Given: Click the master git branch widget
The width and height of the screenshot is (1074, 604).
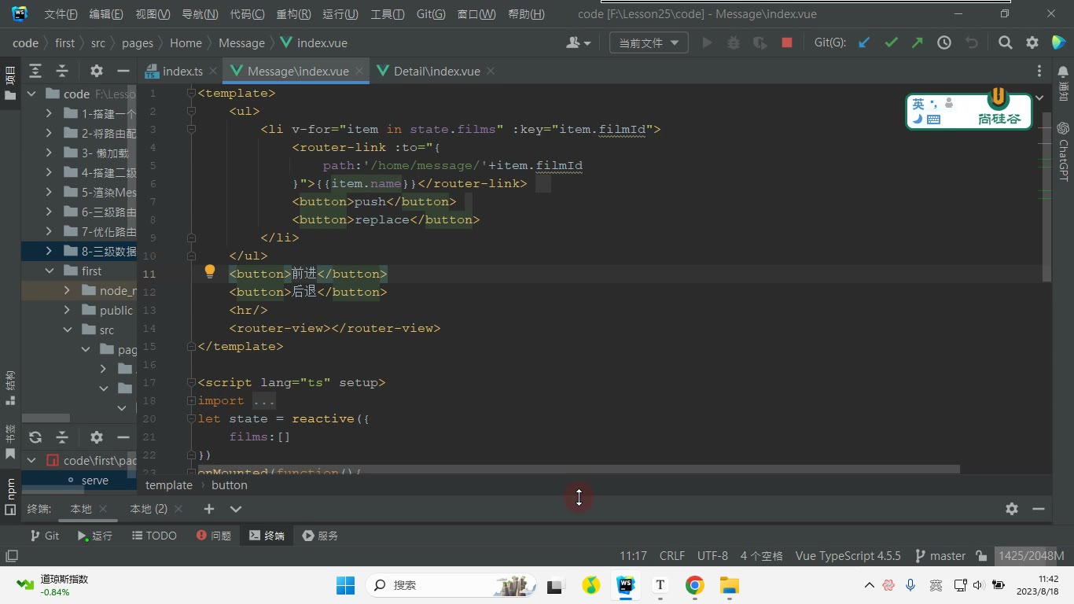Looking at the screenshot, I should [x=940, y=555].
